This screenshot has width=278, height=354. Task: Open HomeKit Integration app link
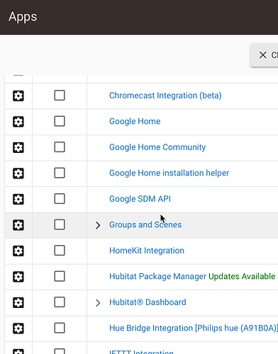[x=147, y=251]
